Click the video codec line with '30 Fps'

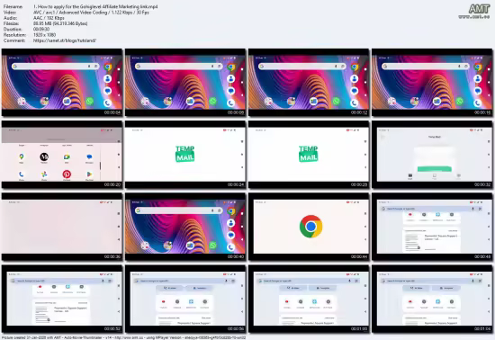click(91, 13)
